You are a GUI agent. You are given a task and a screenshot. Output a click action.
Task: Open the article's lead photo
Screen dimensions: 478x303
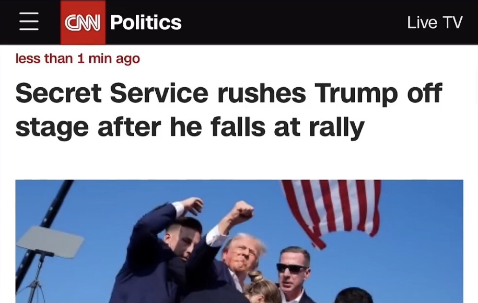pos(239,241)
